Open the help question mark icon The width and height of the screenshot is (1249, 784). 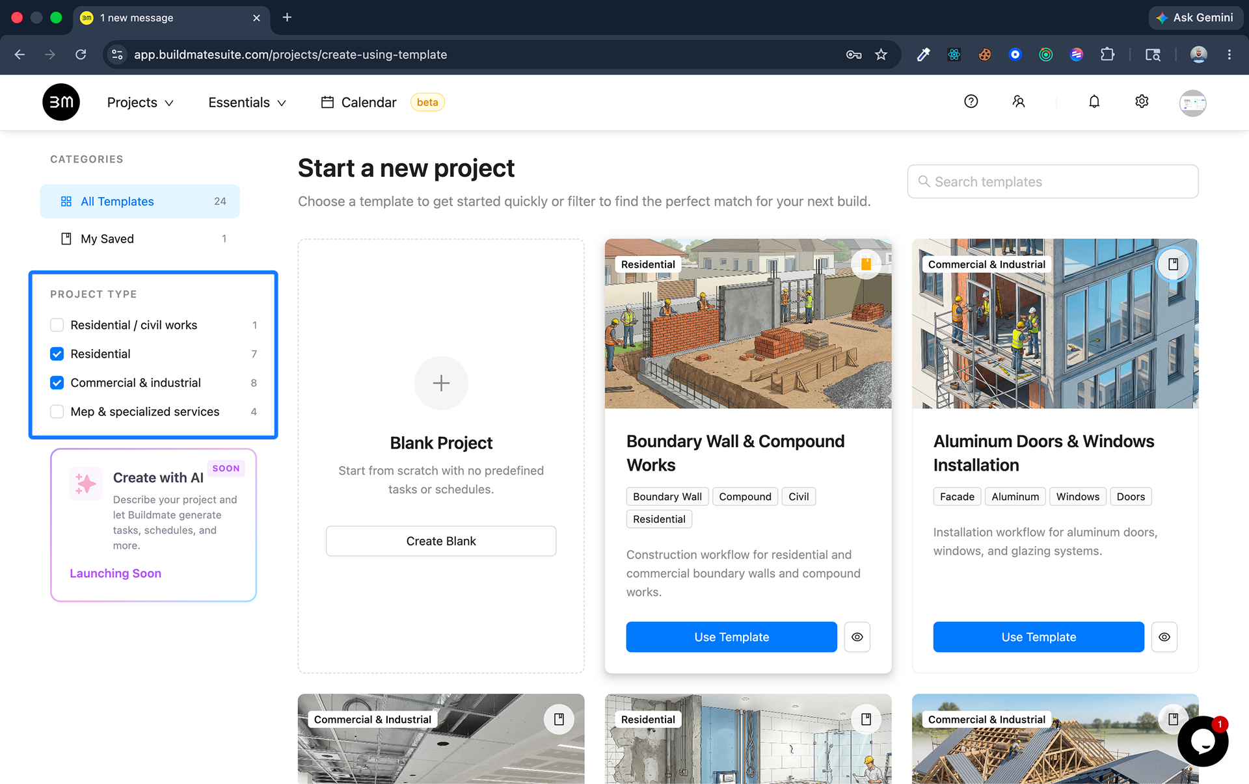(971, 101)
